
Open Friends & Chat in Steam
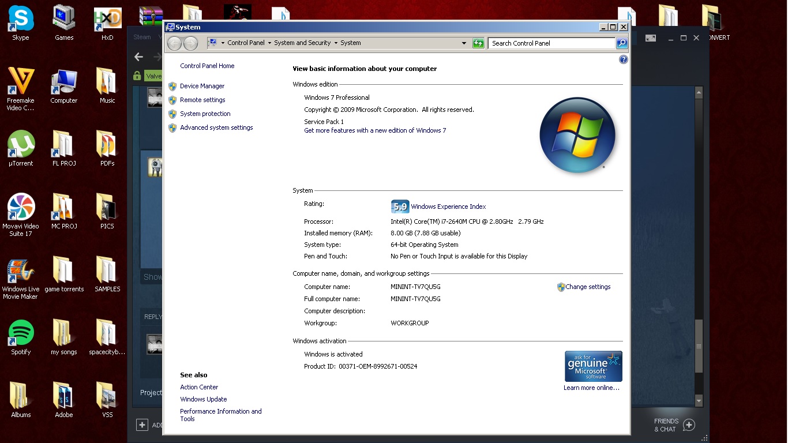click(x=674, y=425)
